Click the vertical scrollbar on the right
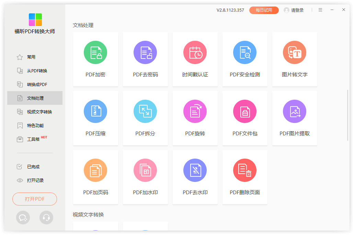Screen dimensions: 354x235 pos(348,115)
